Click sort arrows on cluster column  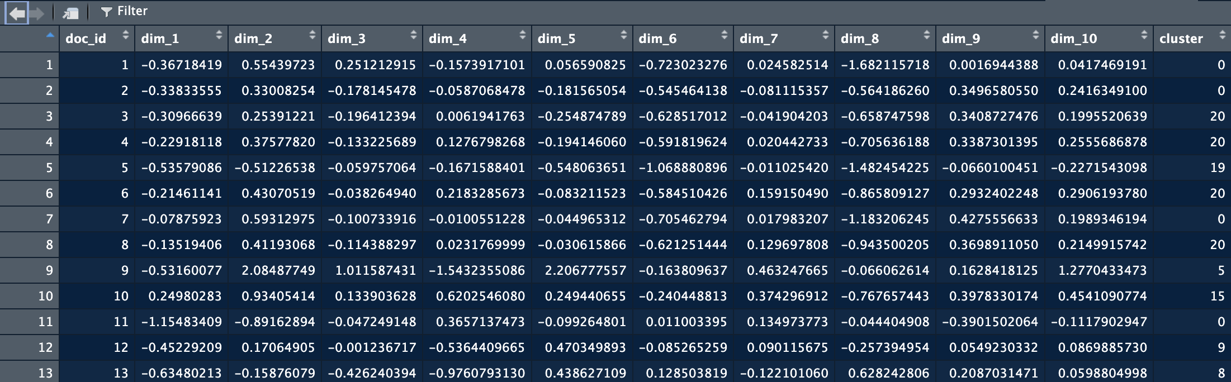point(1222,36)
